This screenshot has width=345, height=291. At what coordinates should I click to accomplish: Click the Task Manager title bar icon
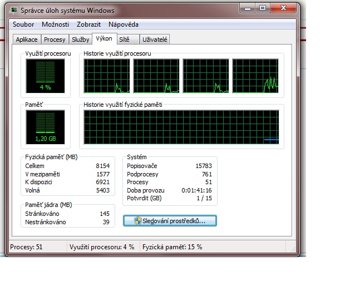tap(14, 11)
